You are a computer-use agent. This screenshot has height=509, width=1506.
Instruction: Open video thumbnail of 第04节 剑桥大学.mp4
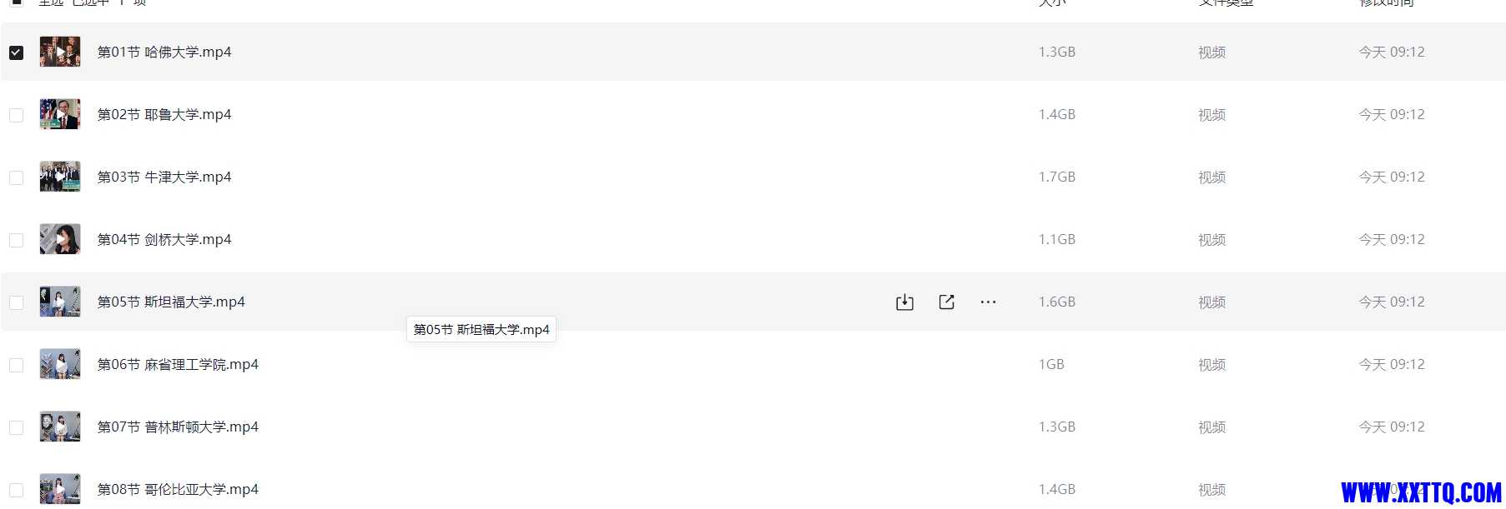pos(60,239)
